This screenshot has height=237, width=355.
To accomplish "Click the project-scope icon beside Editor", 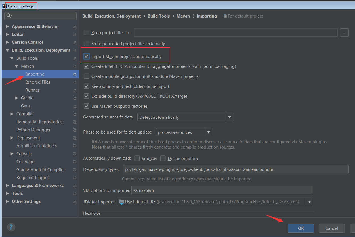I will point(75,34).
